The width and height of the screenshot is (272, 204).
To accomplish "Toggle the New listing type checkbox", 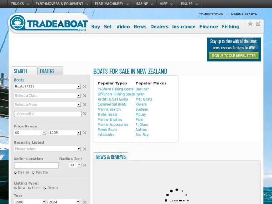I will point(15,188).
